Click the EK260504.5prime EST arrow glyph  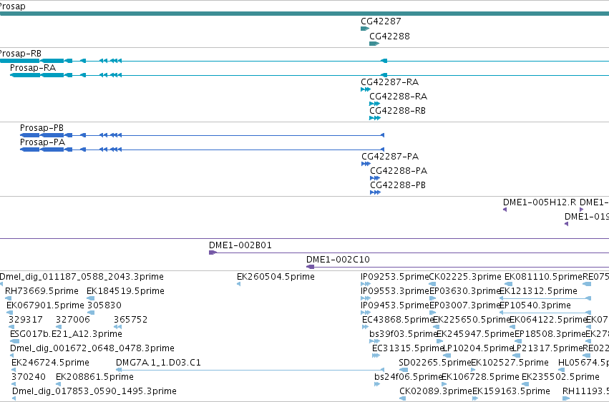(238, 284)
